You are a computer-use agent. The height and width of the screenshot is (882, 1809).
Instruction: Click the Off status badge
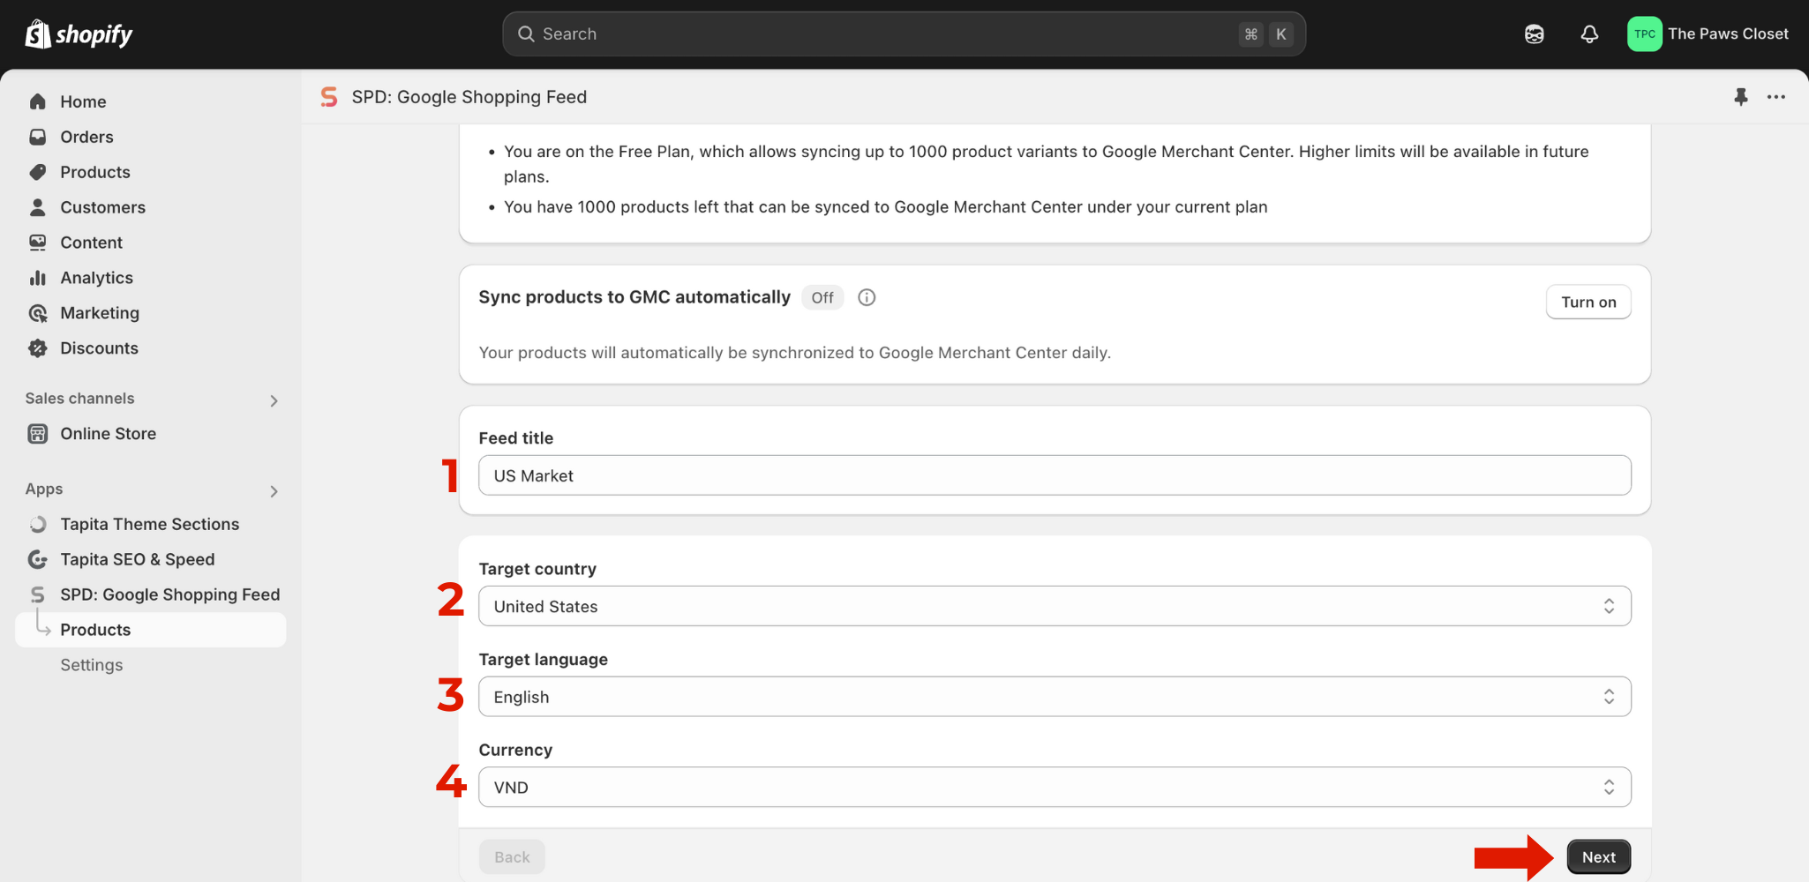(822, 297)
